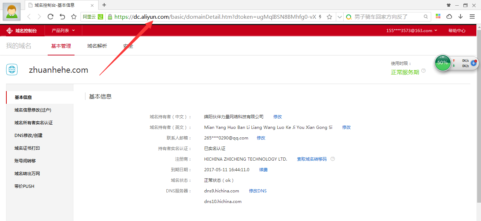Click the lightning speed mode icon in address bar
This screenshot has height=221, width=481.
click(x=320, y=17)
